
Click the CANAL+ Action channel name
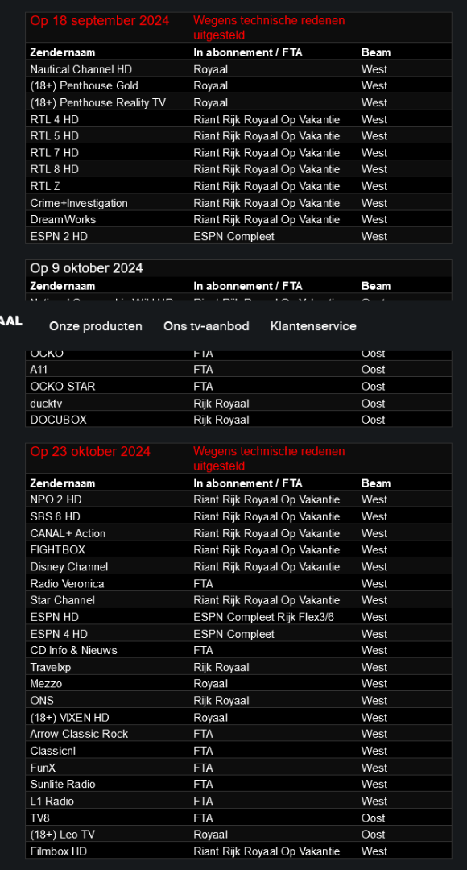coord(68,533)
